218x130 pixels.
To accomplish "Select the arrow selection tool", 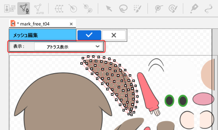I will (109, 8).
